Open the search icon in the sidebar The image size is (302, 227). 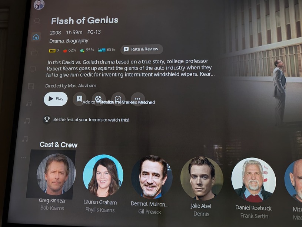(x=37, y=21)
